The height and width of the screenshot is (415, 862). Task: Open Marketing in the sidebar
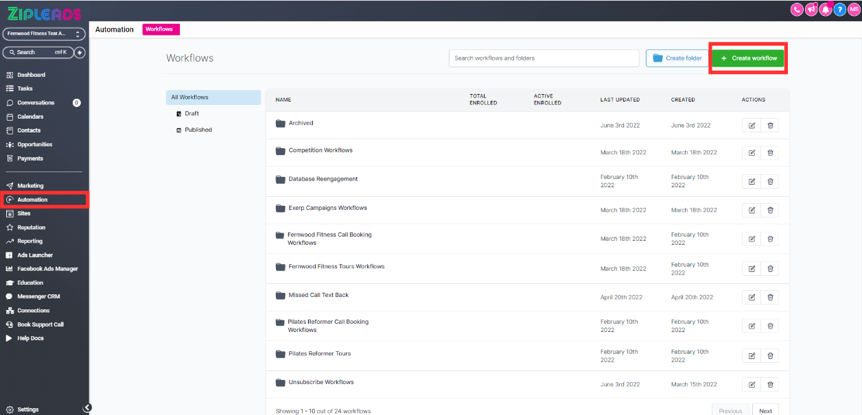point(30,186)
